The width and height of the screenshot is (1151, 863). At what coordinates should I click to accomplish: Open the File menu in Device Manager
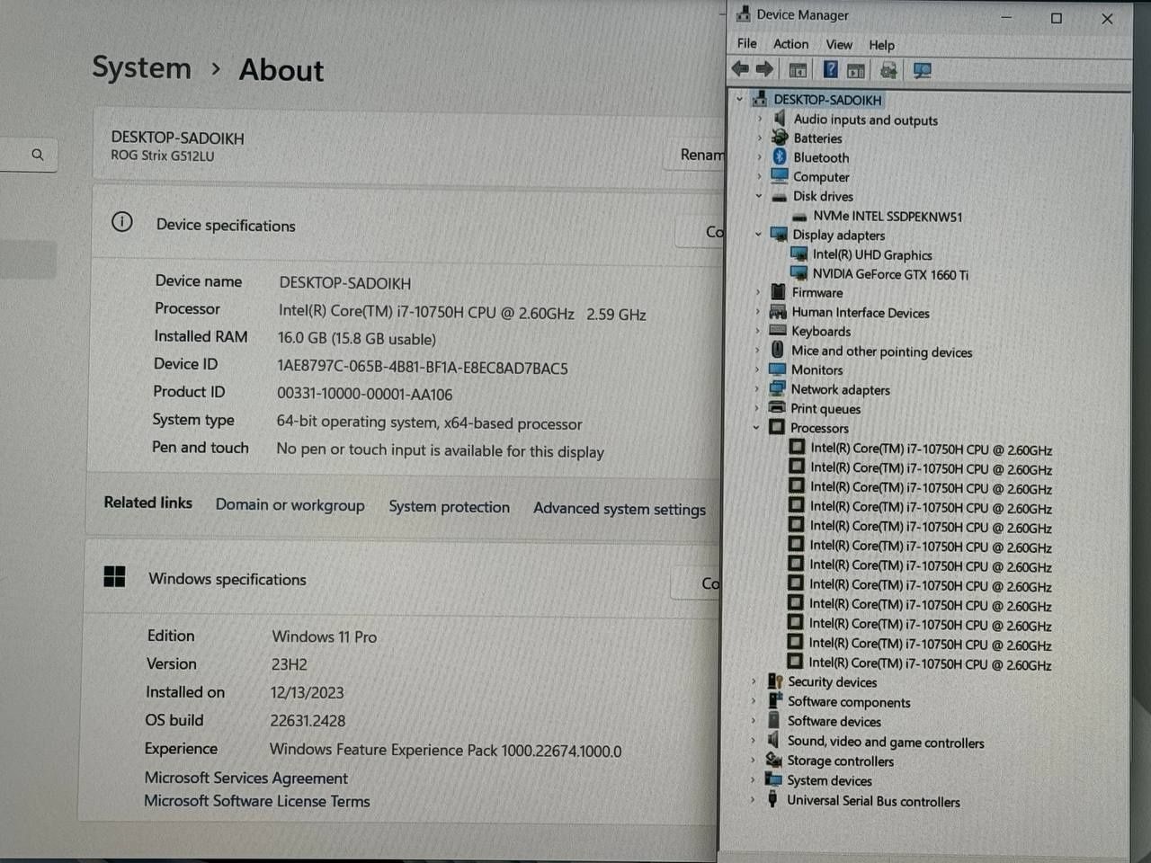[747, 43]
